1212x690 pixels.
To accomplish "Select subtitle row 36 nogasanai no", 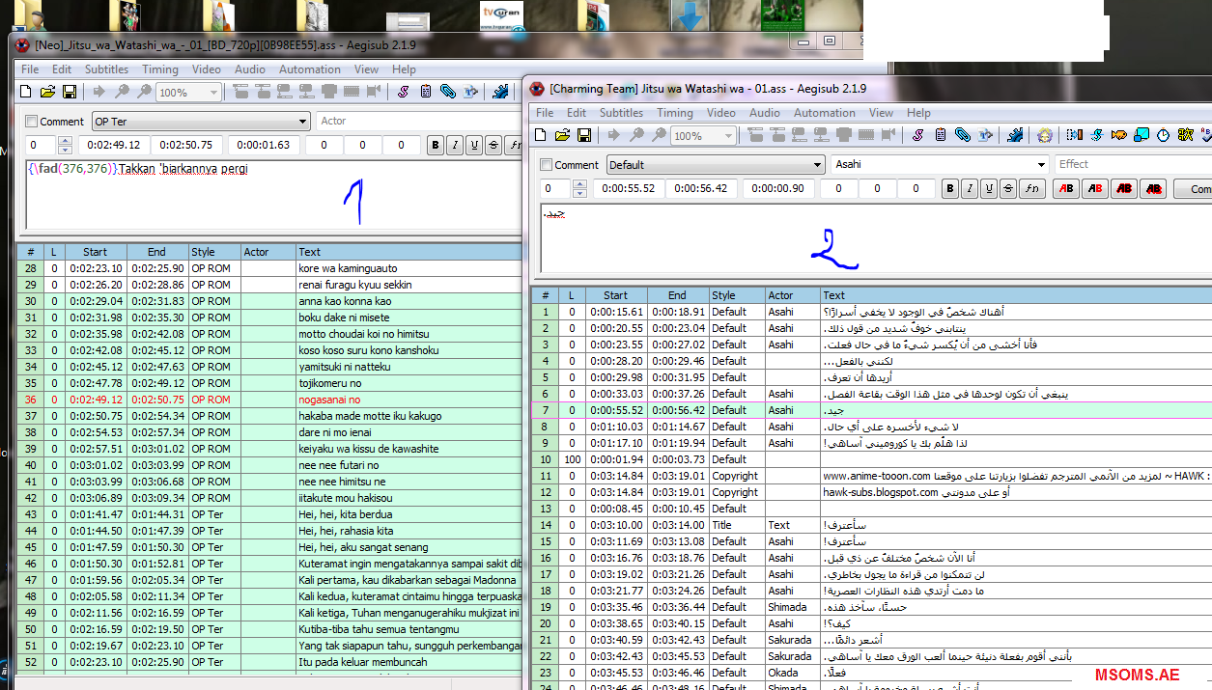I will 328,400.
